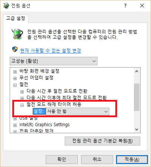Collapse 절전 모드 해제 타이머 허용
151x167 pixels.
[x=22, y=105]
